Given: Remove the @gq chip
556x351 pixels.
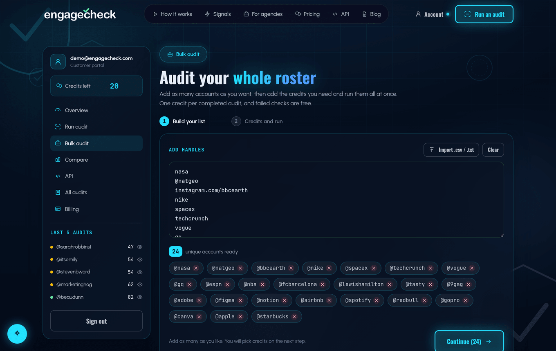Looking at the screenshot, I should pos(189,284).
